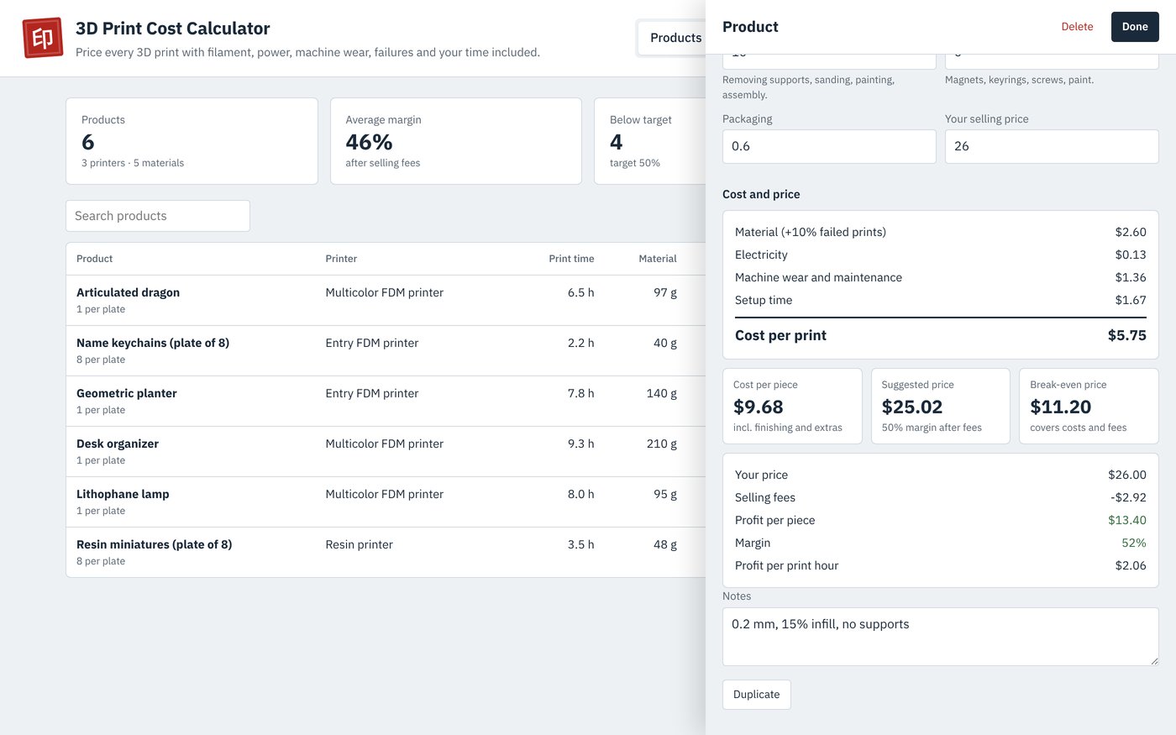Image resolution: width=1176 pixels, height=735 pixels.
Task: Duplicate the product
Action: coord(756,695)
